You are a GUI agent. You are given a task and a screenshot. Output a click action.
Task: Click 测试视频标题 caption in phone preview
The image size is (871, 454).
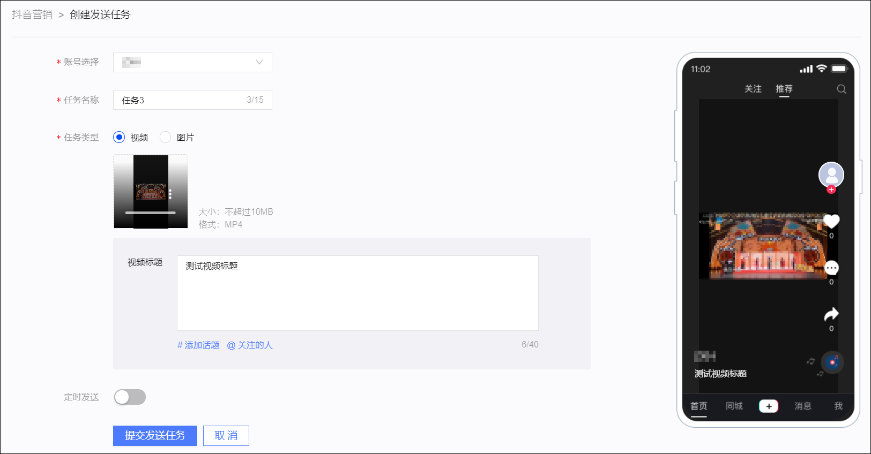(x=720, y=374)
